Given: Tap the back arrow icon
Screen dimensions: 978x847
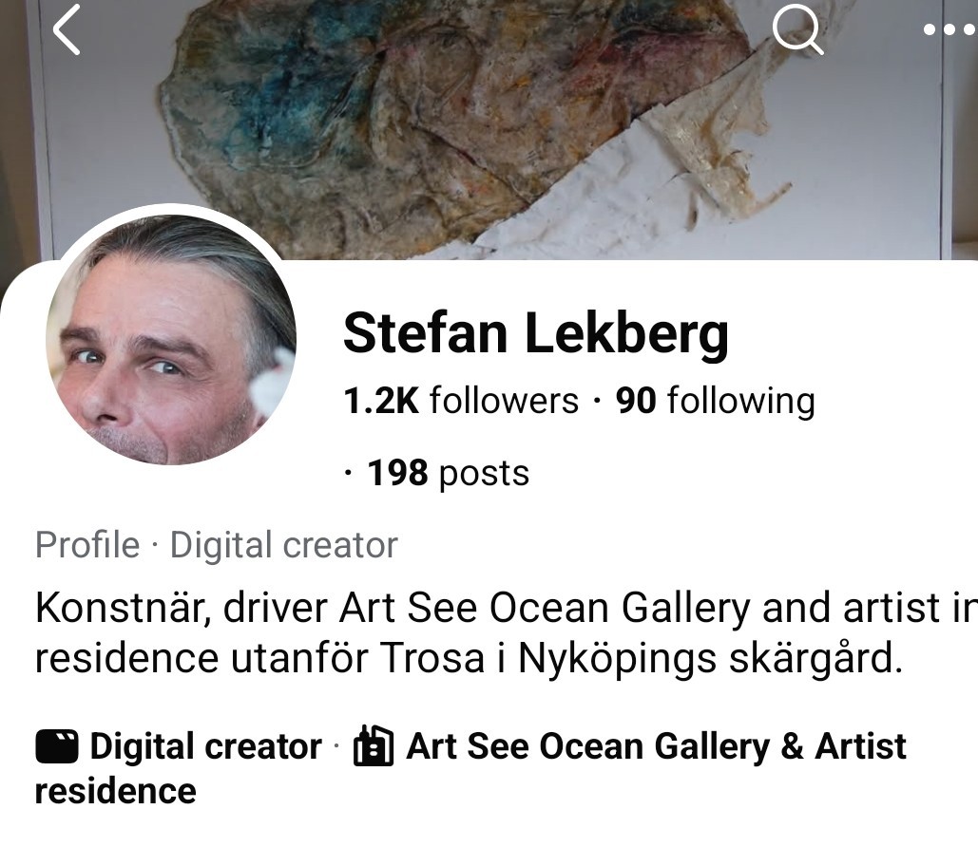Looking at the screenshot, I should click(x=67, y=29).
